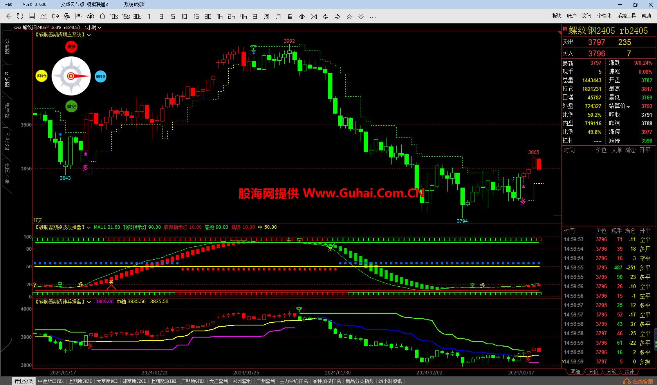This screenshot has width=657, height=385.
Task: Switch to the 日 daily period
Action: 255,16
